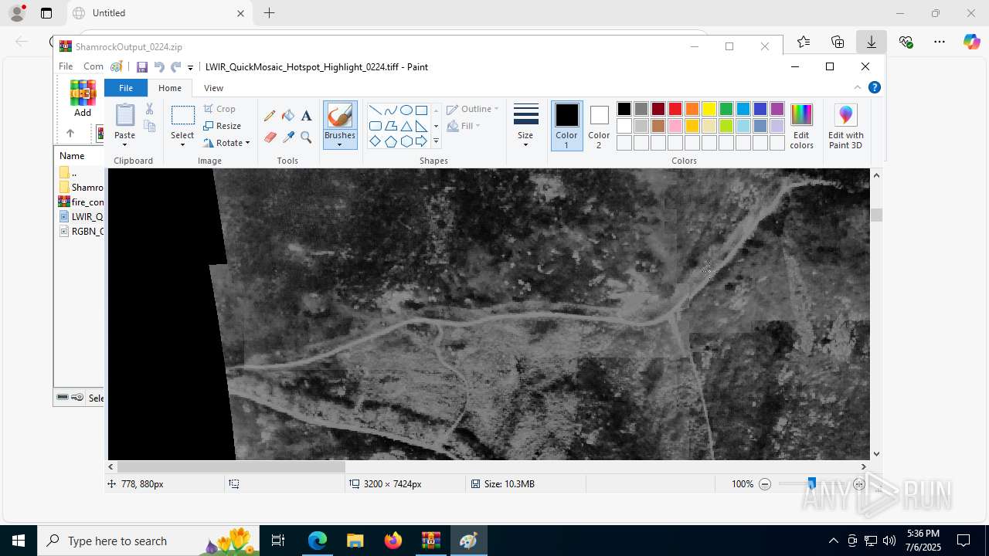
Task: Switch to the Home tab
Action: click(x=170, y=88)
